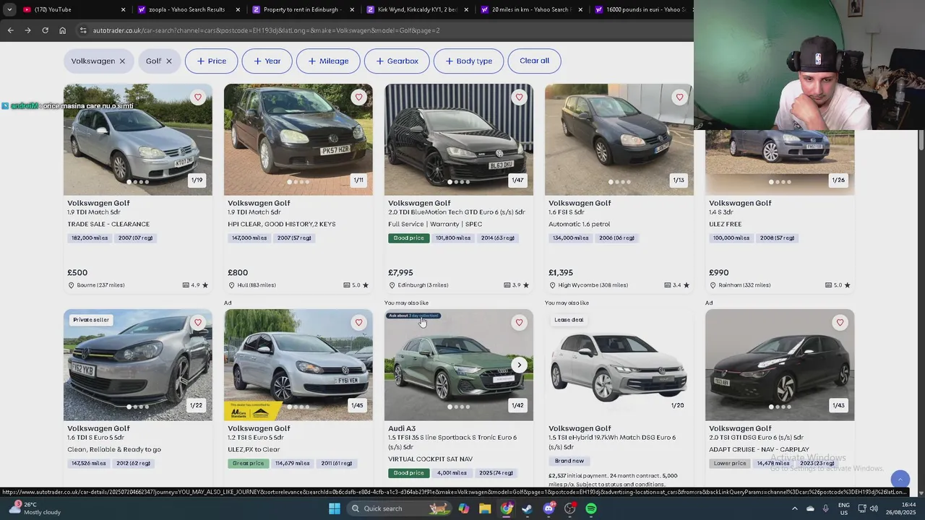Open the white Golf eHybrid lease photo
Screen dimensions: 925x520
tap(619, 365)
